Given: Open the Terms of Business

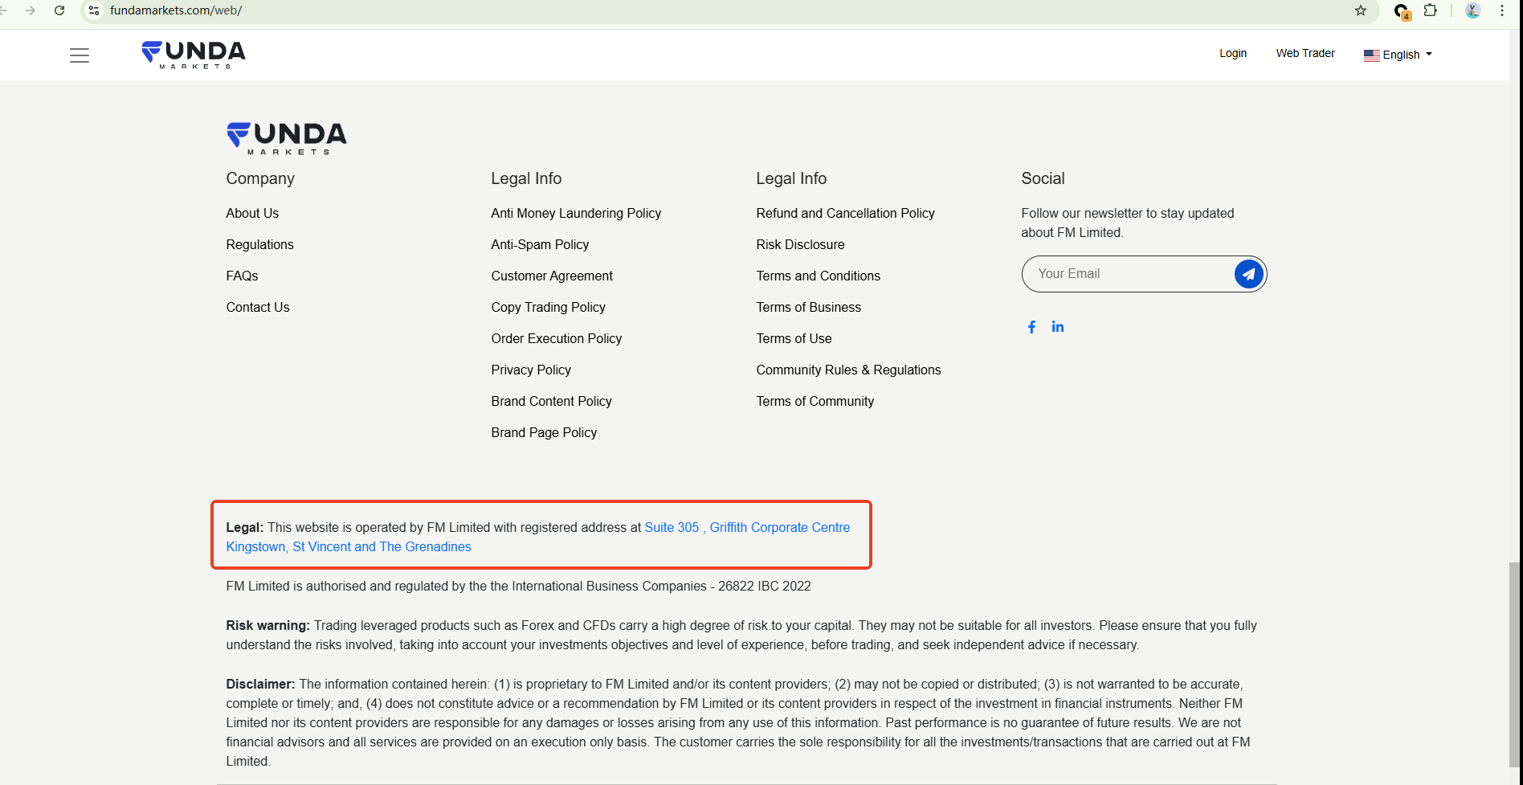Looking at the screenshot, I should [809, 307].
